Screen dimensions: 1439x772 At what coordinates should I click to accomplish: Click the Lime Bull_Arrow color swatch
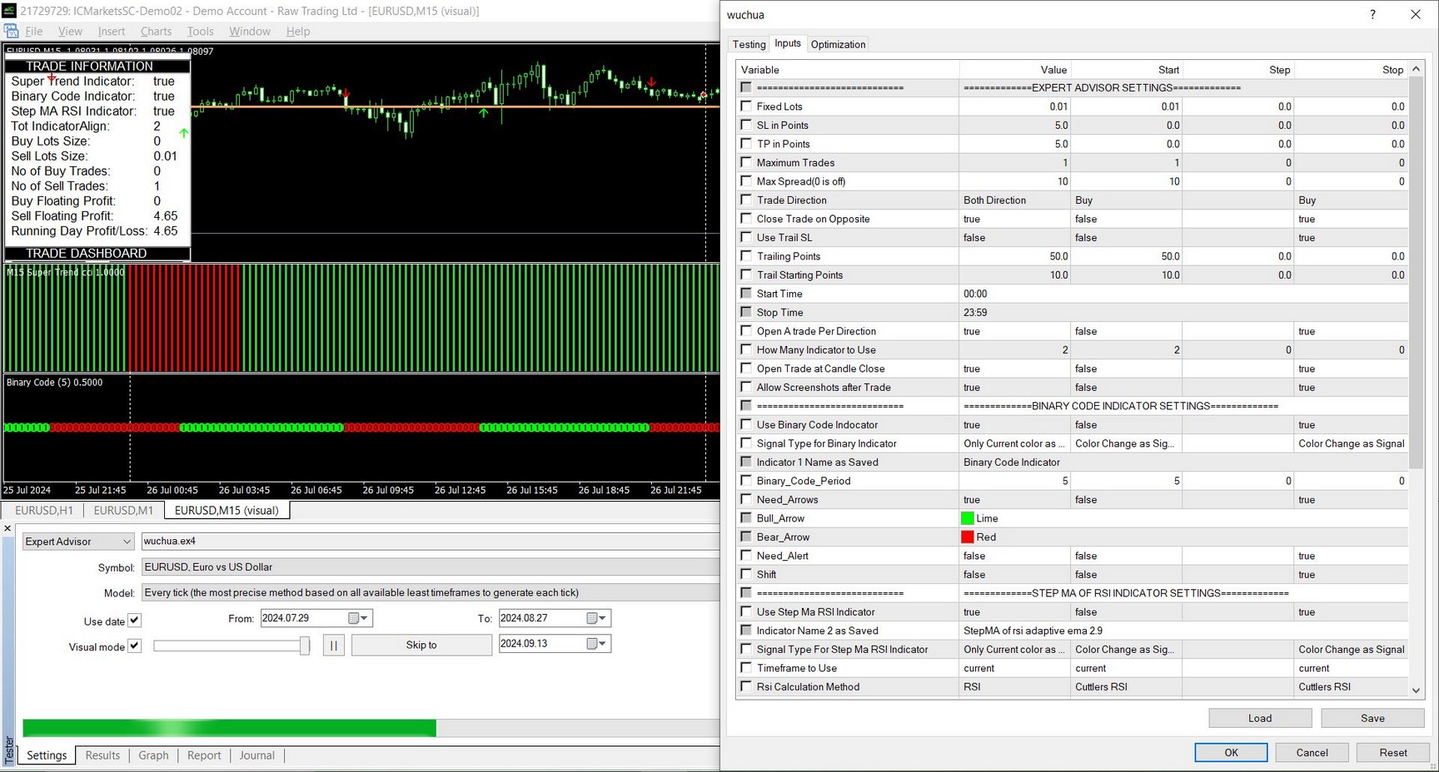click(x=968, y=518)
